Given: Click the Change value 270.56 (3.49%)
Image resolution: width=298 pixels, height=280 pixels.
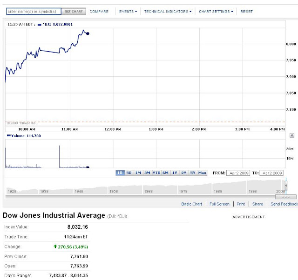Looking at the screenshot, I should [x=73, y=247].
